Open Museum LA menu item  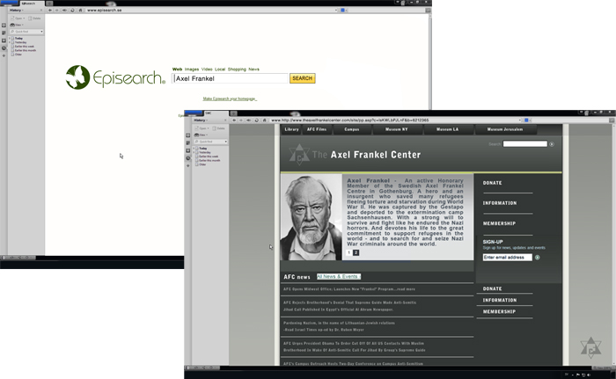(447, 129)
